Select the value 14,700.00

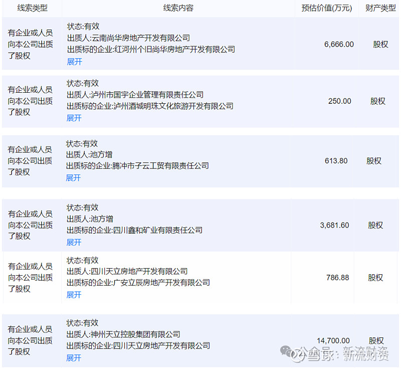[333, 340]
